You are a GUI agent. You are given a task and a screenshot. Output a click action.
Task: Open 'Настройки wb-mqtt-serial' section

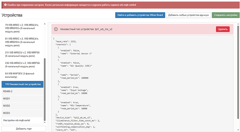[23, 121]
